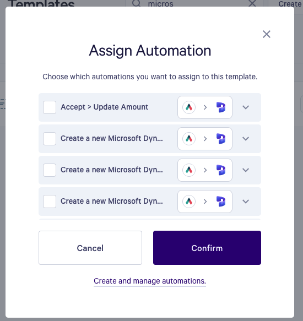Click the source app logo in Accept > Update Amount row
303x321 pixels.
click(189, 107)
